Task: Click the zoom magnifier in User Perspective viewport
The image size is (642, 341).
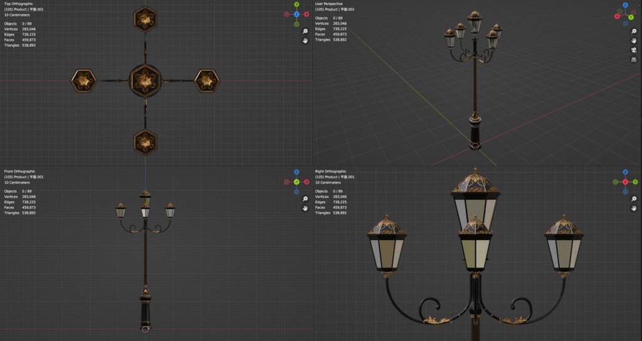Action: coord(634,31)
